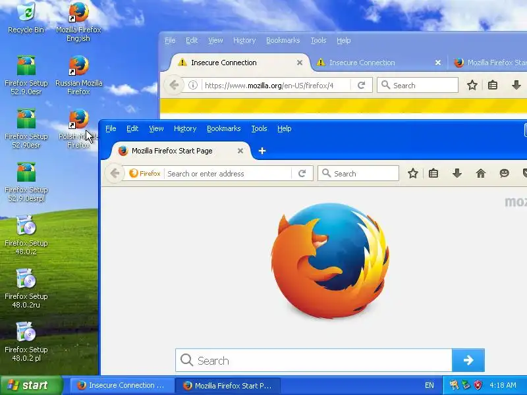Click site info icon in background window
Screen dimensions: 527x395
tap(192, 86)
